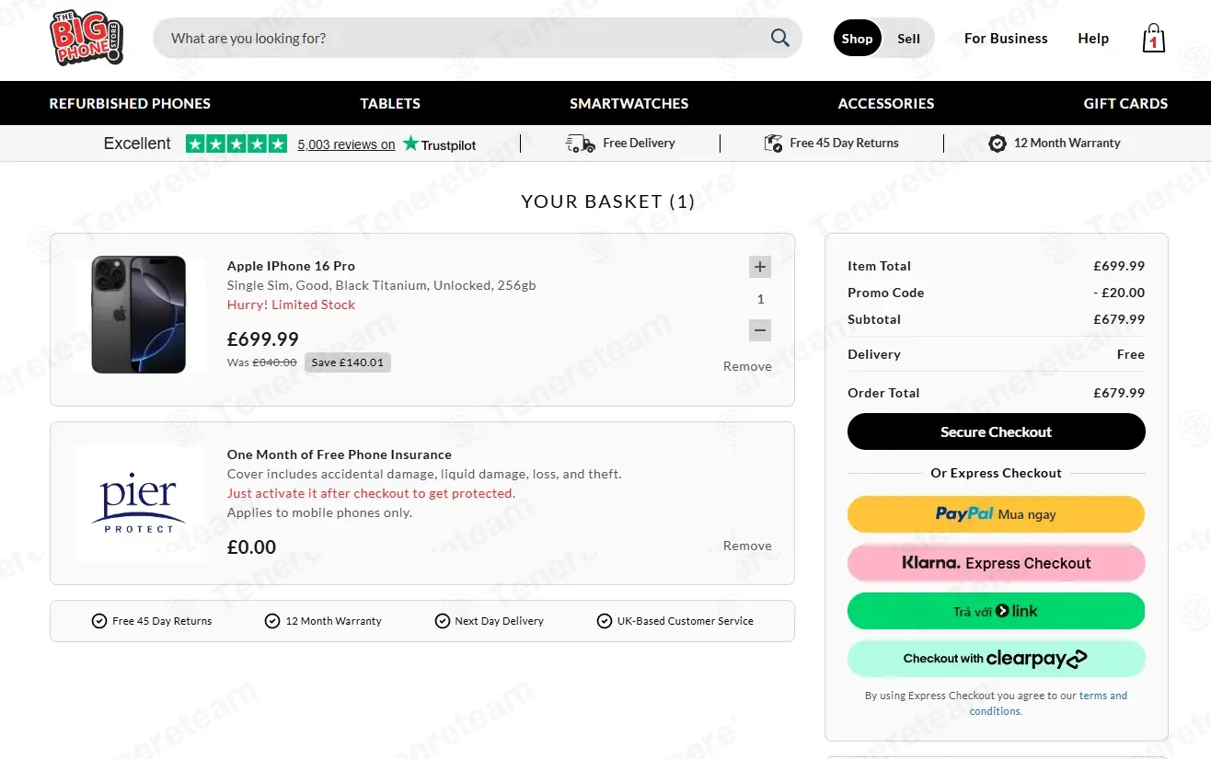Click the search magnifier icon
Screen dimensions: 1211x759
(x=780, y=38)
